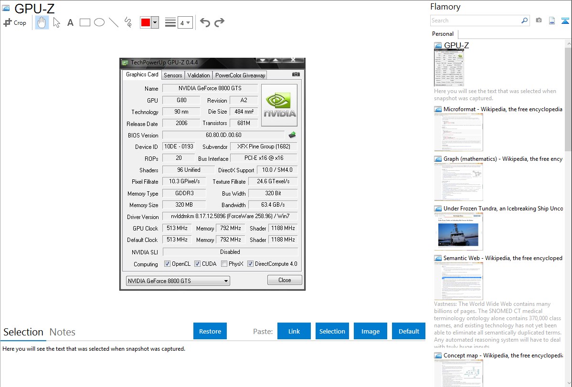Screen dimensions: 572x387
Task: Click the Close button in GPU-Z
Action: (285, 280)
